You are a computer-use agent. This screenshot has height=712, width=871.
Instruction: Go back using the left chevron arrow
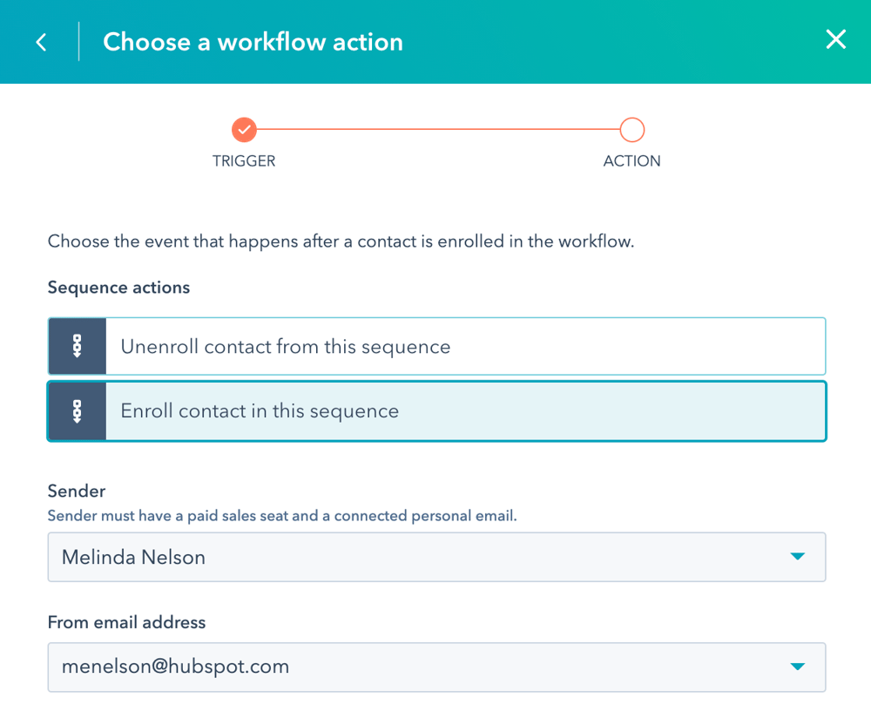[x=41, y=42]
